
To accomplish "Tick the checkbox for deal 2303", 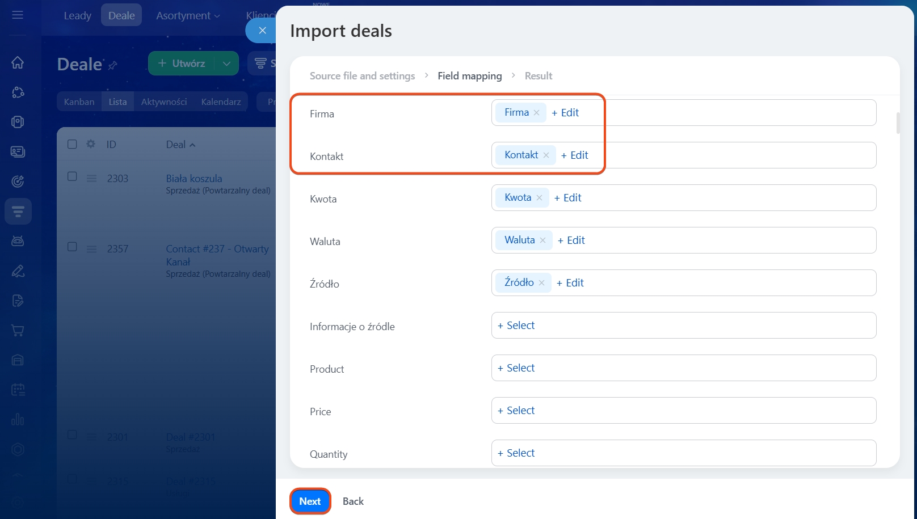I will [x=72, y=176].
